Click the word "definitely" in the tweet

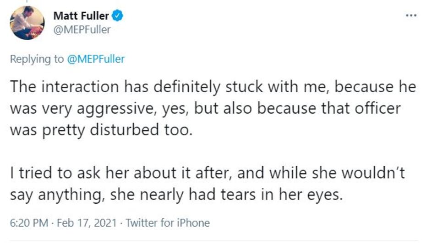pyautogui.click(x=175, y=86)
